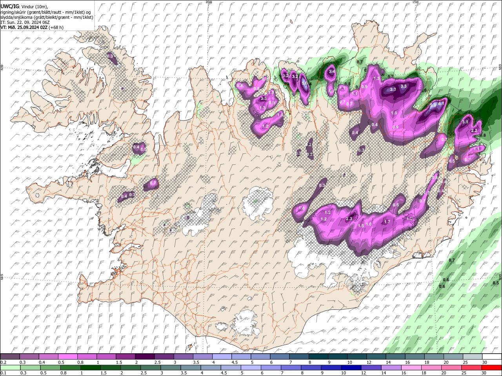The width and height of the screenshot is (502, 376).
Task: Click the initial time 'IT: Sun. 22. 09. 2024 06Z'
Action: tap(25, 22)
